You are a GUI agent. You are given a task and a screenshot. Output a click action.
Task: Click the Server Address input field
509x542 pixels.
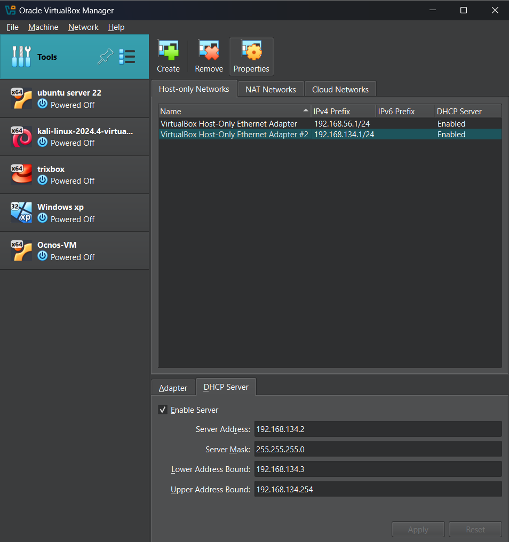click(377, 429)
